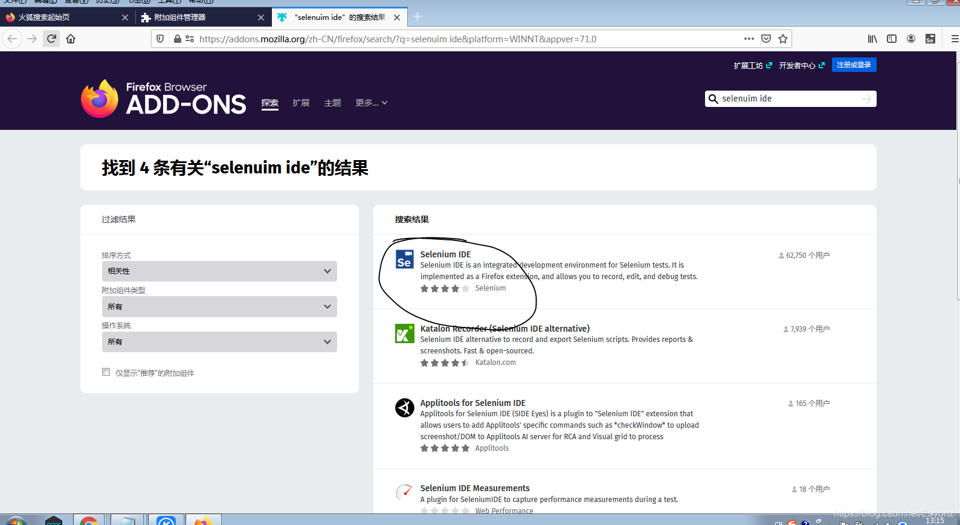Viewport: 960px width, 525px height.
Task: Open the 探索 navigation item
Action: [x=270, y=103]
